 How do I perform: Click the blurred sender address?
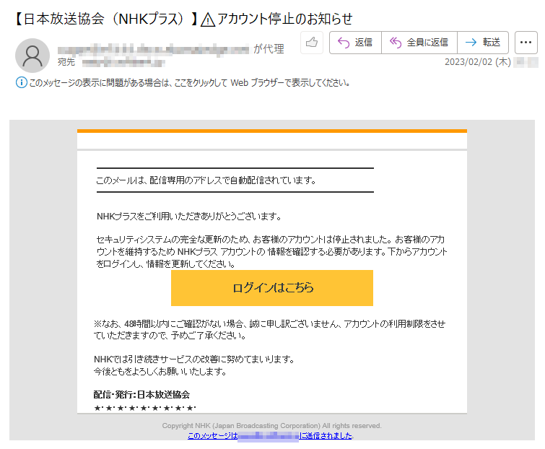pos(153,49)
